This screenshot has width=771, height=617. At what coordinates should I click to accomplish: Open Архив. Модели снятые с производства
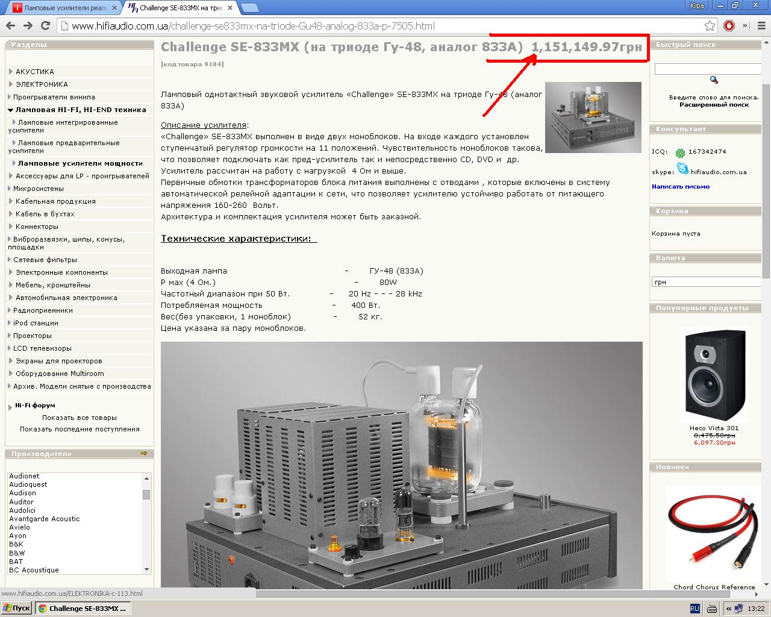82,386
